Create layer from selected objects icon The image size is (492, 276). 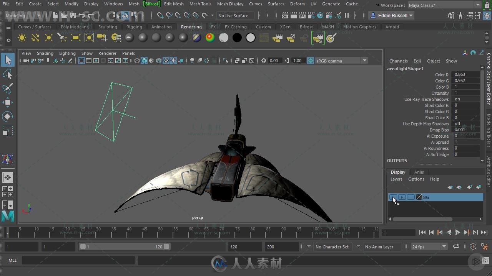point(479,187)
